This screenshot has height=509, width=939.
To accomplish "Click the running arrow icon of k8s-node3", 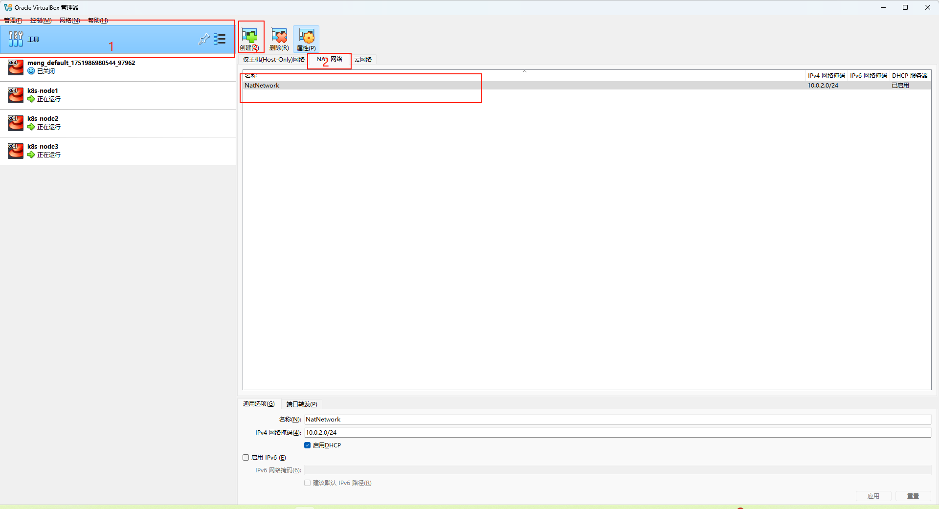I will [31, 155].
